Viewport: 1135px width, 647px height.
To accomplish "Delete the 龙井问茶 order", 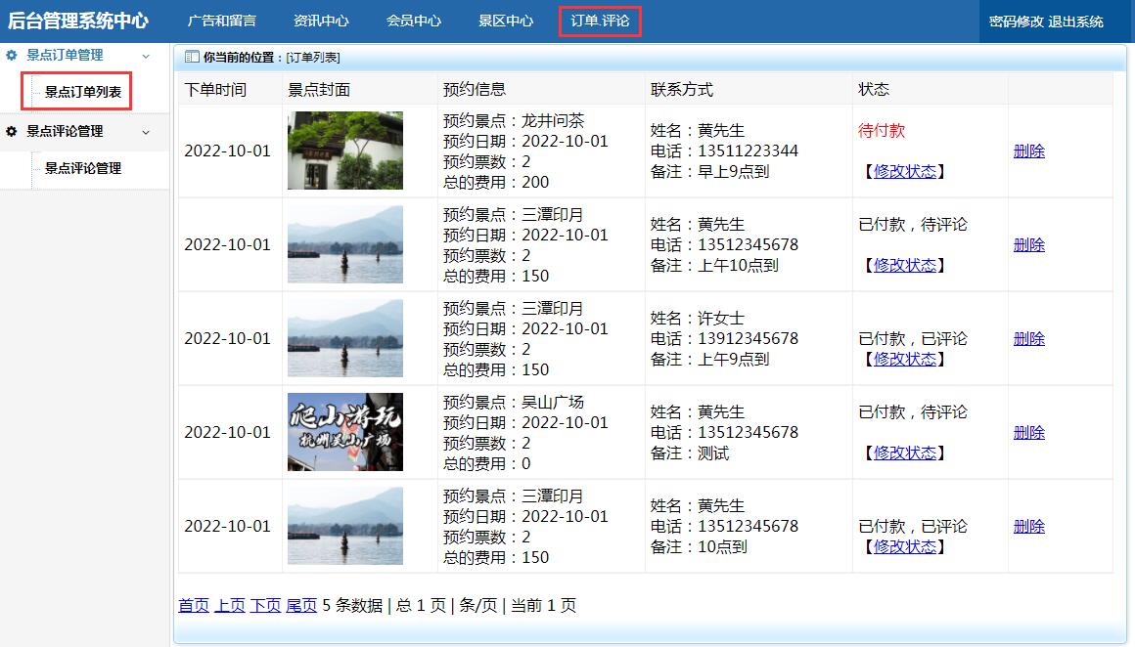I will click(1028, 151).
